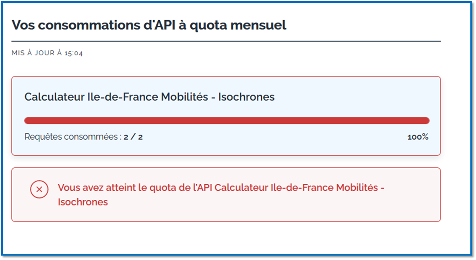Click the word "Isochrones" in the card title

(247, 97)
